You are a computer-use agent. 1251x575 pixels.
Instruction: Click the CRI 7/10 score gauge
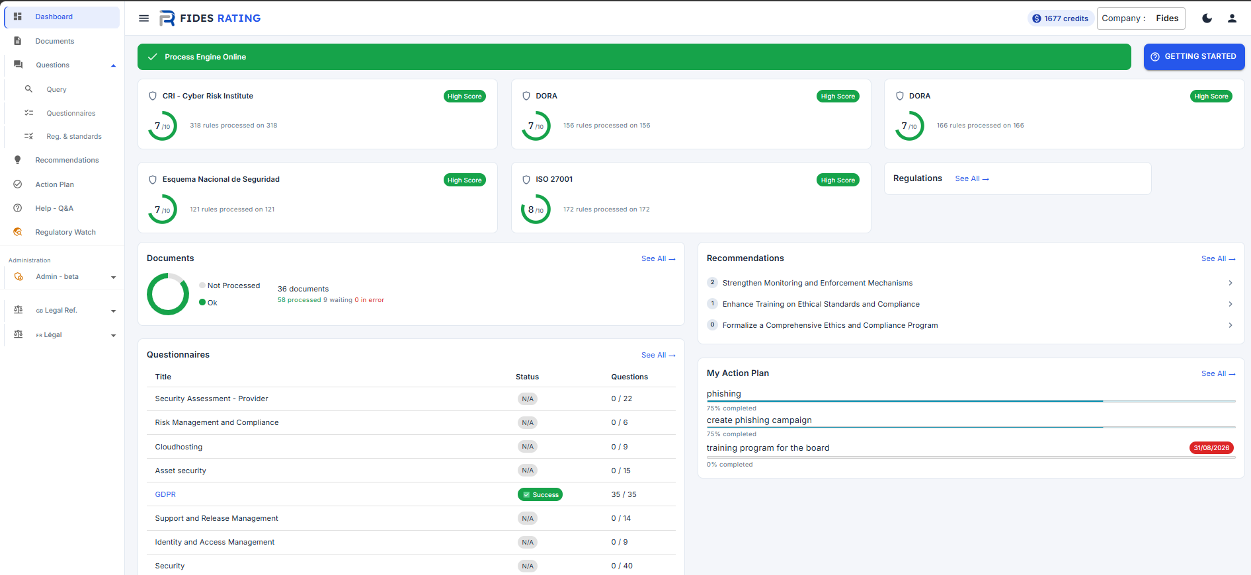coord(162,126)
